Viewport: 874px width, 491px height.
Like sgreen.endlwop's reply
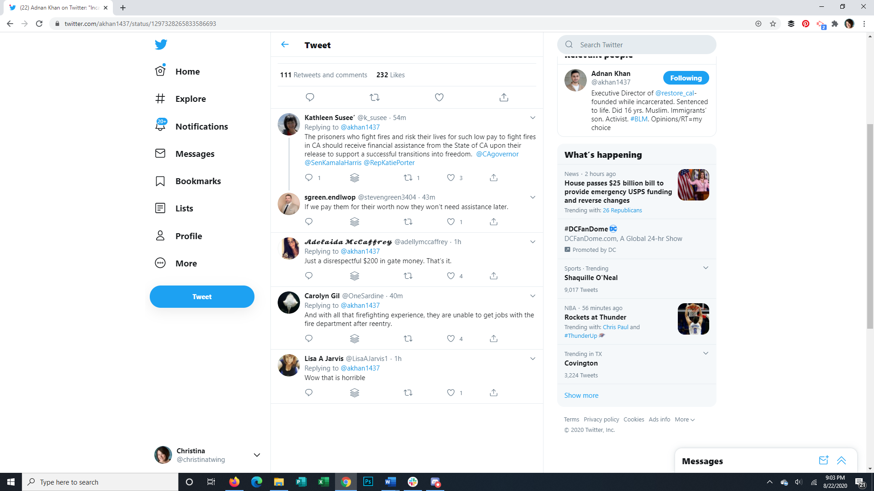coord(451,222)
